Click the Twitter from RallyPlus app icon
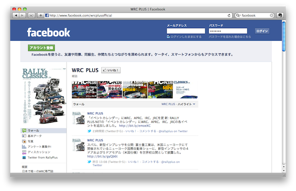296x191 pixels. 24,157
